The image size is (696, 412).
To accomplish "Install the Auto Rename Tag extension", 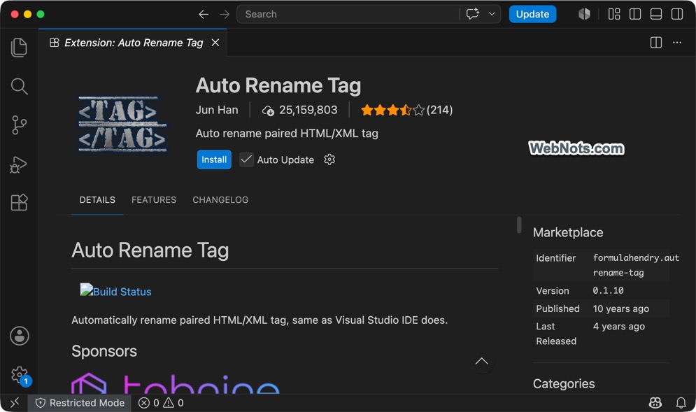I will coord(214,159).
